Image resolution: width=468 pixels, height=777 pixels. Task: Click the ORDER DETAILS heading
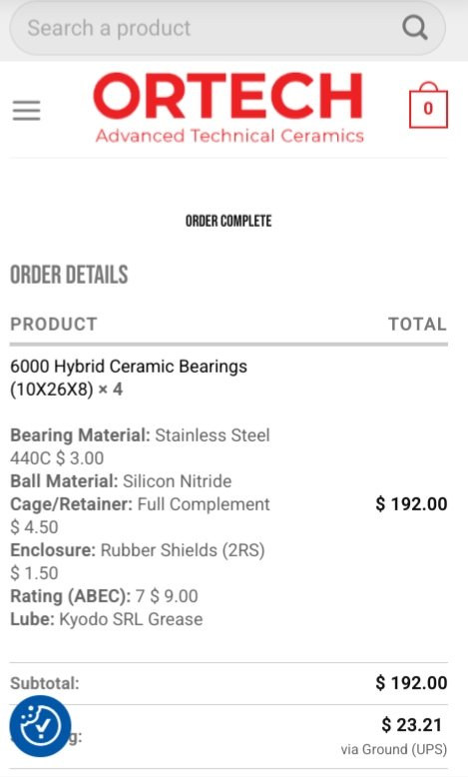69,275
